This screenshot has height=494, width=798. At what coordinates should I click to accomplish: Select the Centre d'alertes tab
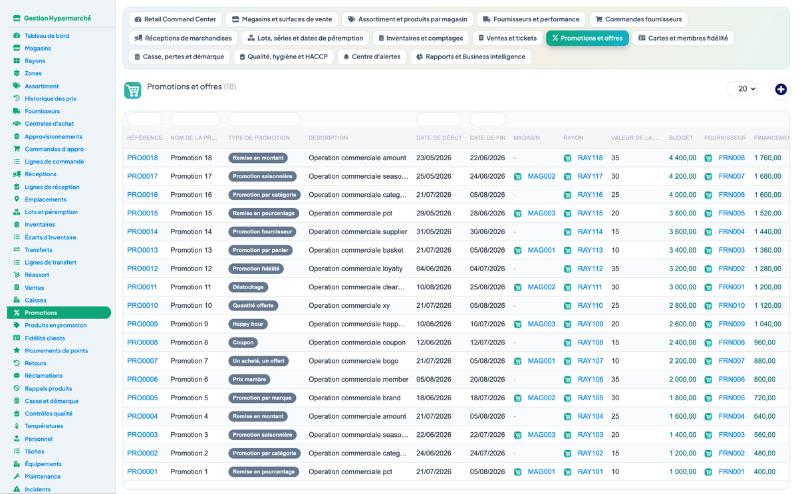pyautogui.click(x=372, y=57)
